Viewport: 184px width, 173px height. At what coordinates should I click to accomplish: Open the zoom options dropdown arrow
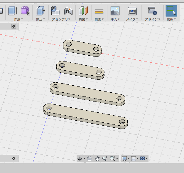(x=117, y=159)
